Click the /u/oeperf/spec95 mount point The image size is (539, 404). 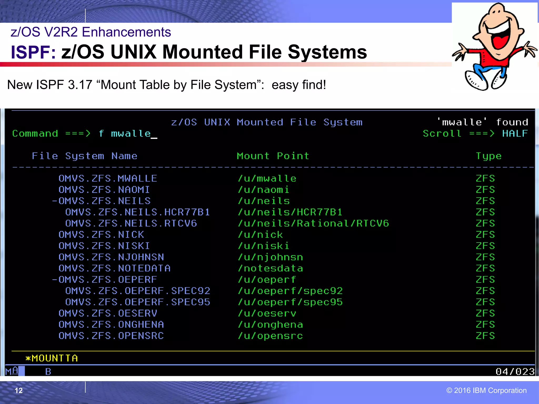click(290, 302)
